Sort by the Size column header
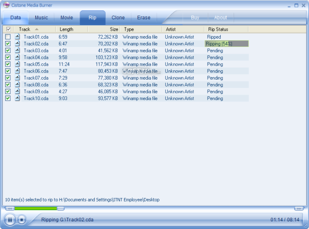The image size is (309, 229). point(104,29)
